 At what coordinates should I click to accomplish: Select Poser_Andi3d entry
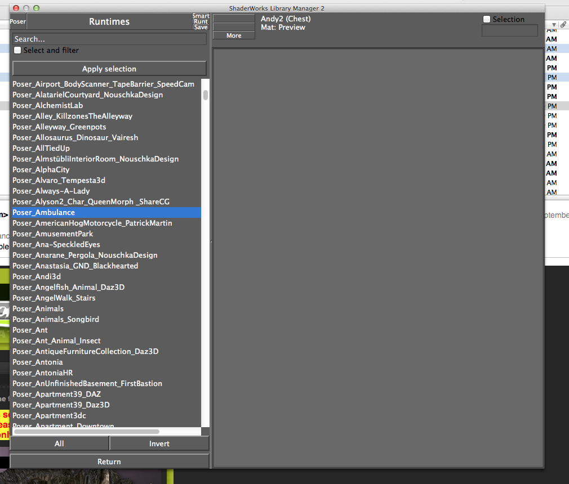click(x=106, y=277)
